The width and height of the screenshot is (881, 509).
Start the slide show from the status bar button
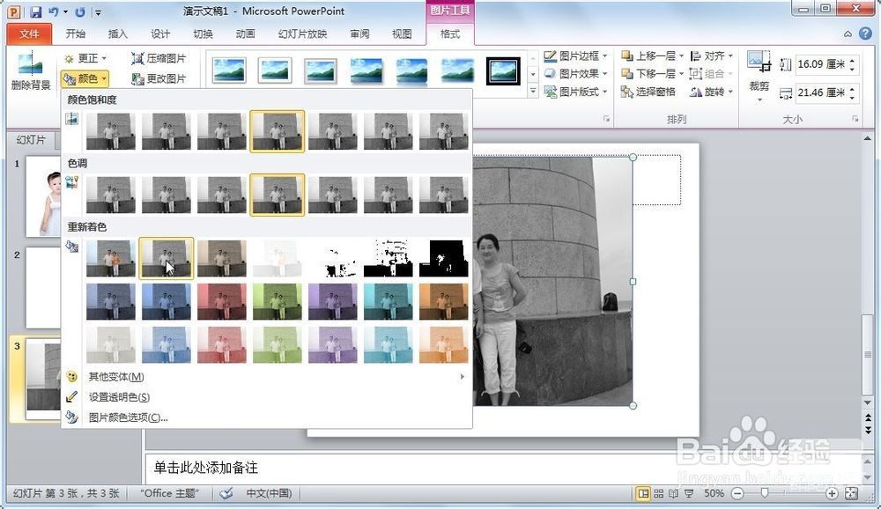tap(689, 494)
